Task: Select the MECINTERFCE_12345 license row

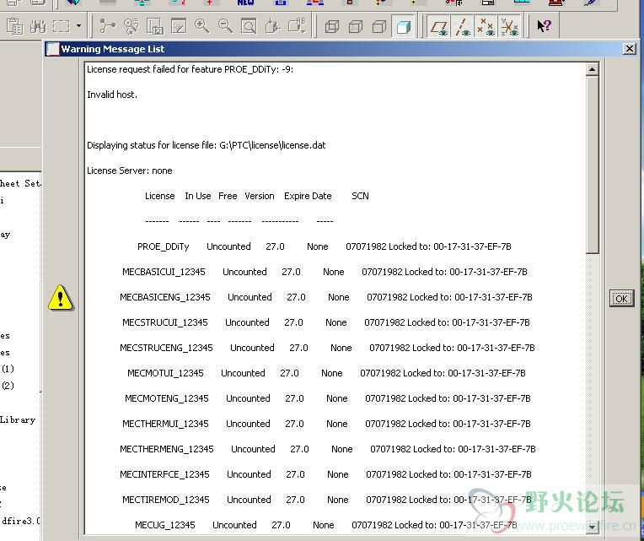Action: pos(325,474)
